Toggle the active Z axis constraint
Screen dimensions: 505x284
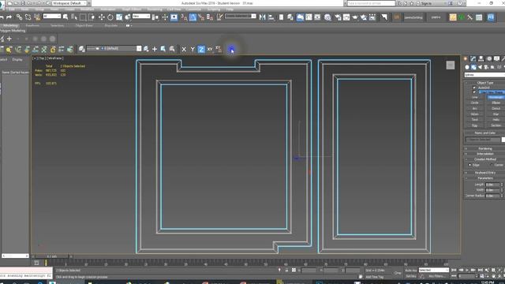(x=201, y=49)
